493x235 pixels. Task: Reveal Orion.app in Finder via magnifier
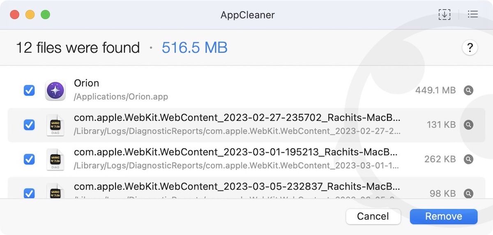click(468, 90)
